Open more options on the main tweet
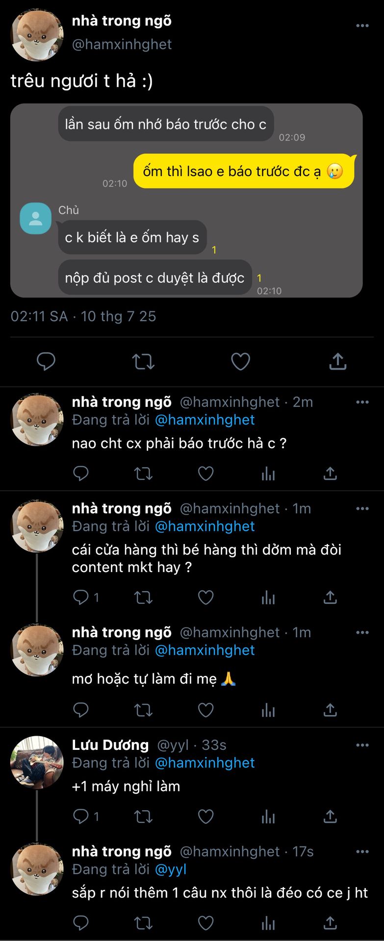This screenshot has width=384, height=941. point(362,25)
